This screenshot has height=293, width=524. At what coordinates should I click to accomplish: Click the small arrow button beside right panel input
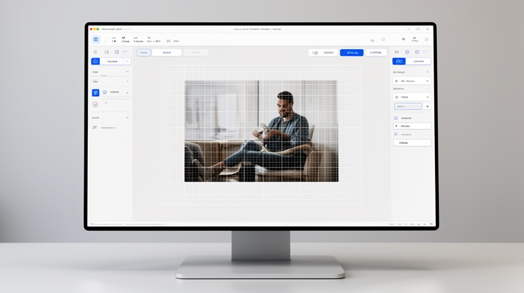coord(428,107)
